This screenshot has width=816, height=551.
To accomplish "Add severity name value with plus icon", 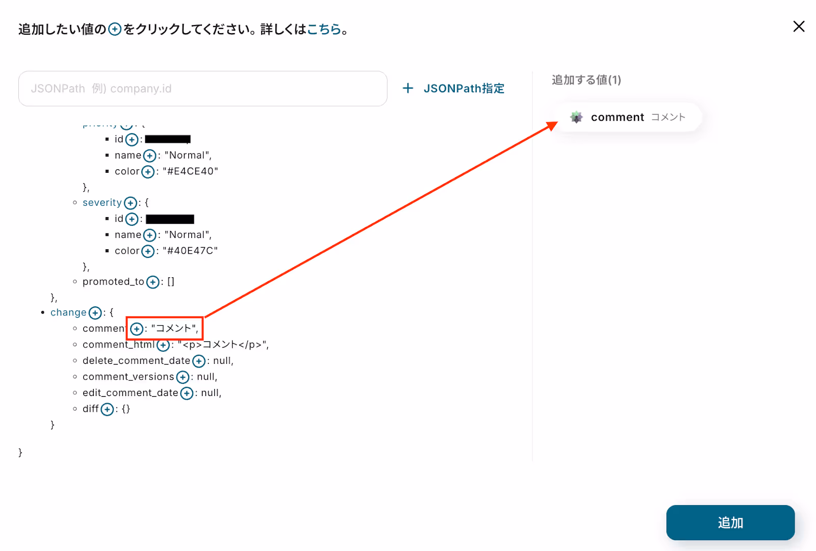I will (x=149, y=235).
